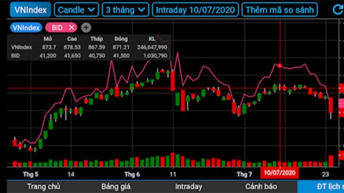Open the 3 tháng period dropdown

125,10
